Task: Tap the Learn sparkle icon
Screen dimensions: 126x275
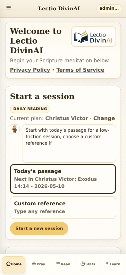Action: [x=107, y=263]
